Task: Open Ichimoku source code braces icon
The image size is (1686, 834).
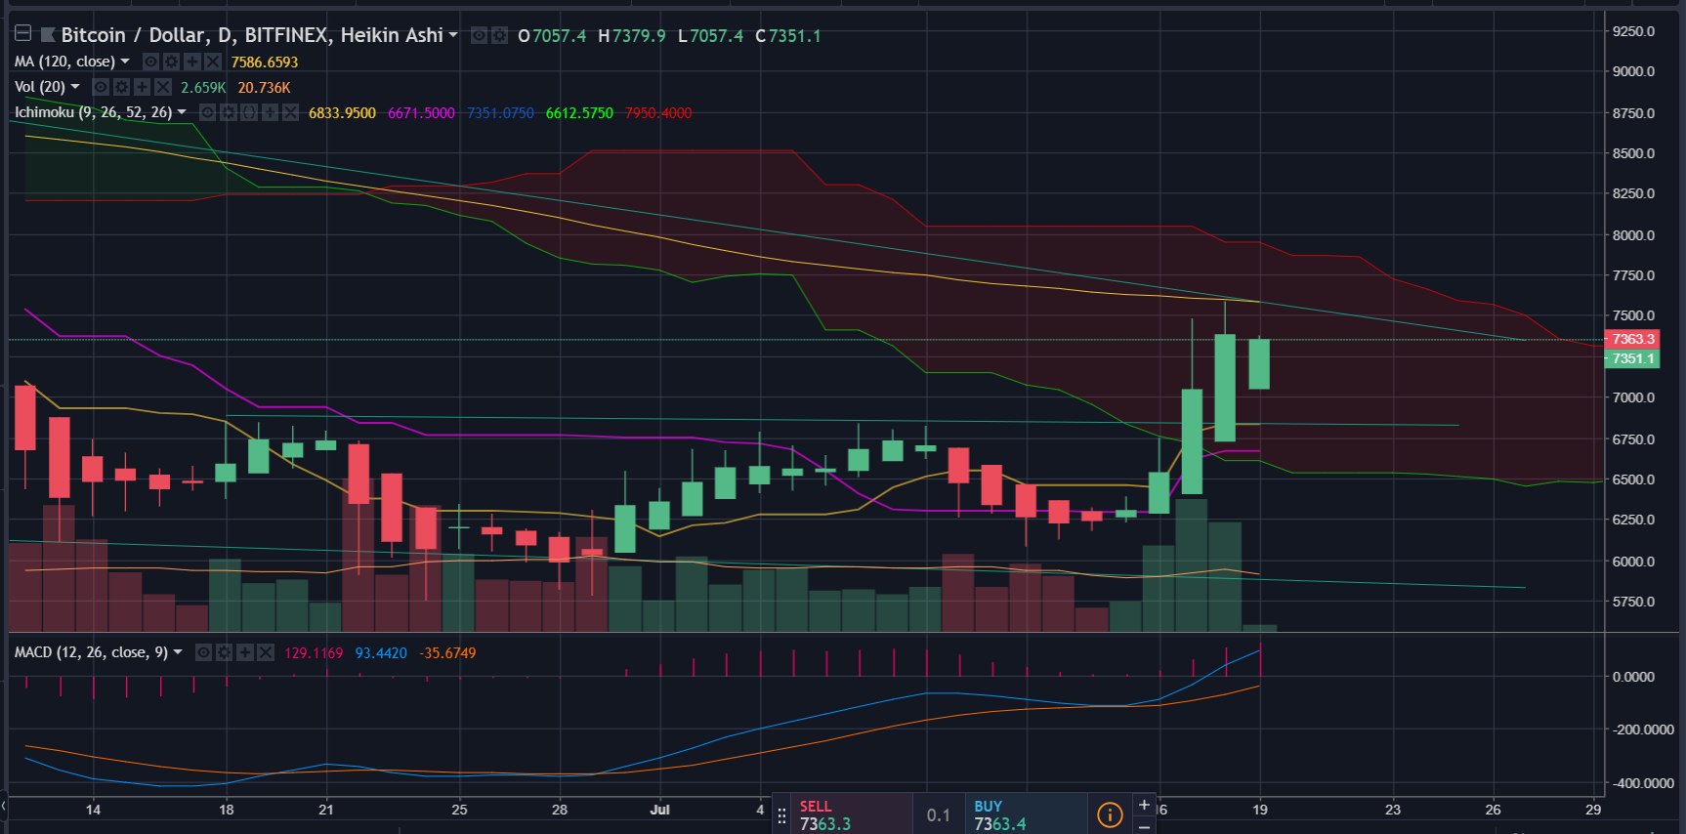Action: click(x=249, y=112)
